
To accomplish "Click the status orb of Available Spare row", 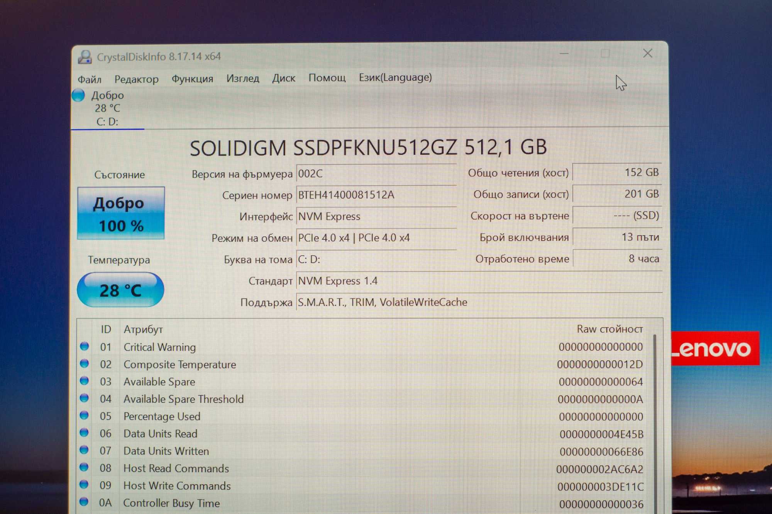I will [x=85, y=381].
